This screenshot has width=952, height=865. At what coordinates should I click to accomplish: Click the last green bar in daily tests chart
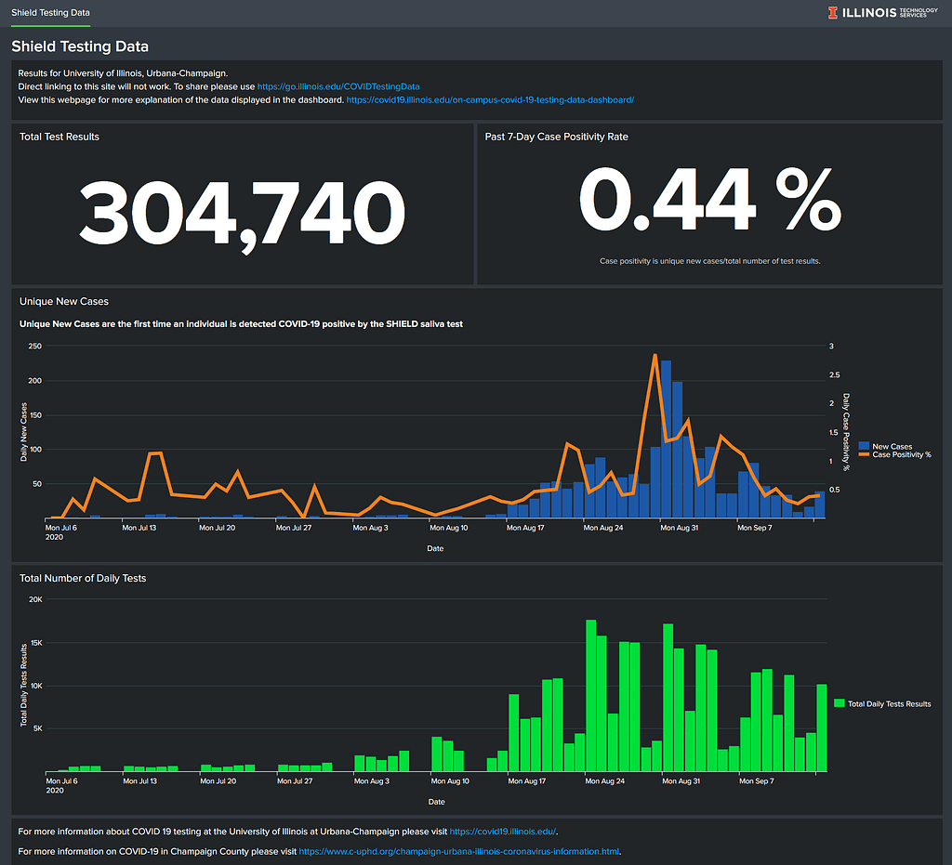pyautogui.click(x=822, y=727)
